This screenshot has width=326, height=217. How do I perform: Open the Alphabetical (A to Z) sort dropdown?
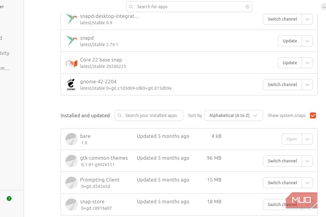(233, 116)
